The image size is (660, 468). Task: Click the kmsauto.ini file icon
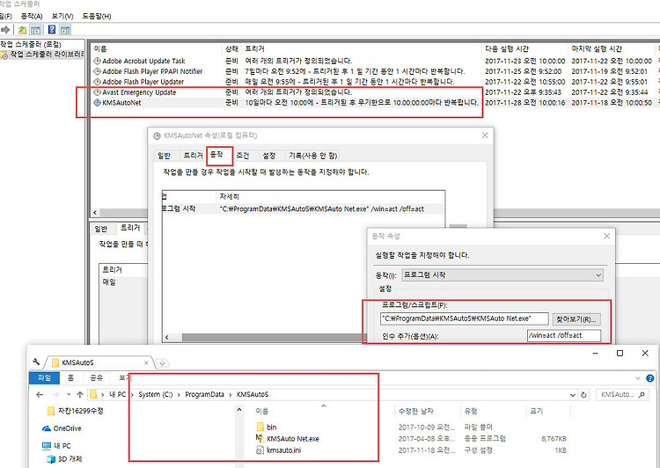pos(260,450)
